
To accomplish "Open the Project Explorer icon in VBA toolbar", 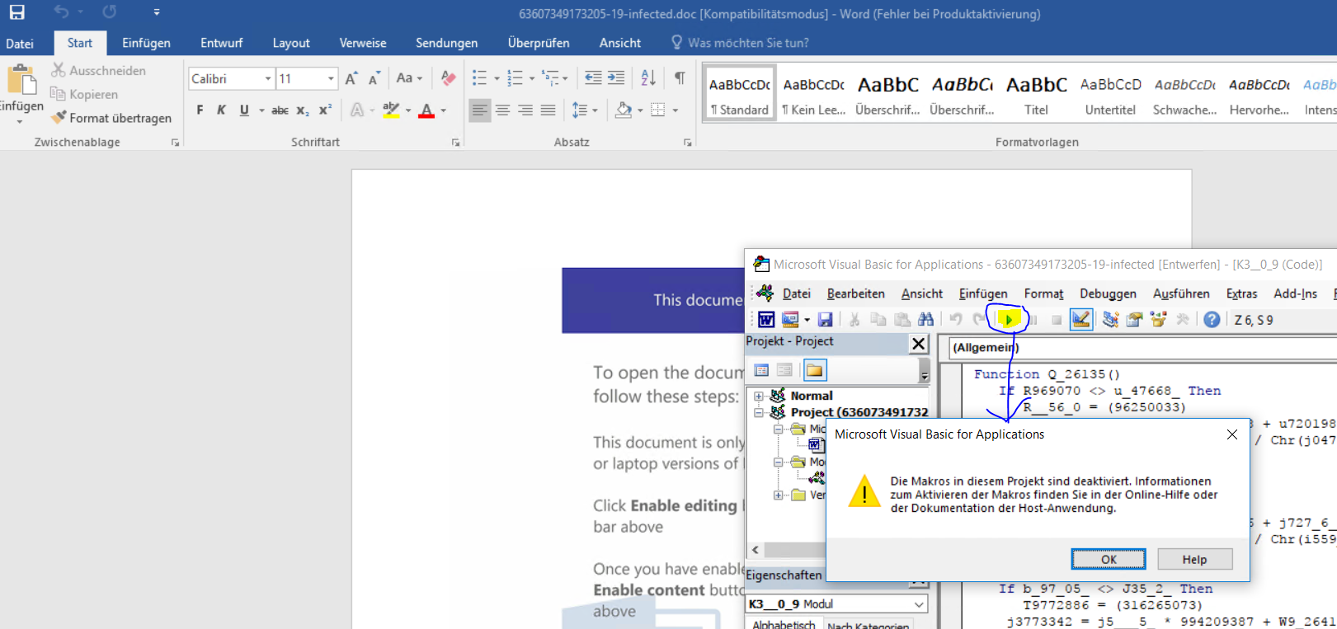I will (1110, 320).
